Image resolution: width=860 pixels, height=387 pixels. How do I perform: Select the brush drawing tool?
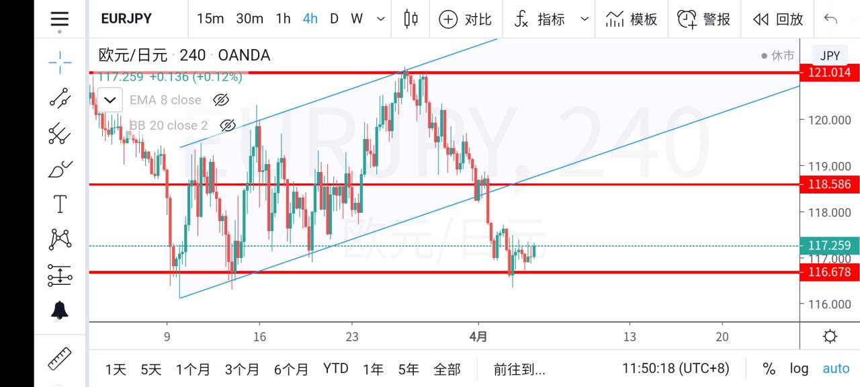tap(60, 169)
